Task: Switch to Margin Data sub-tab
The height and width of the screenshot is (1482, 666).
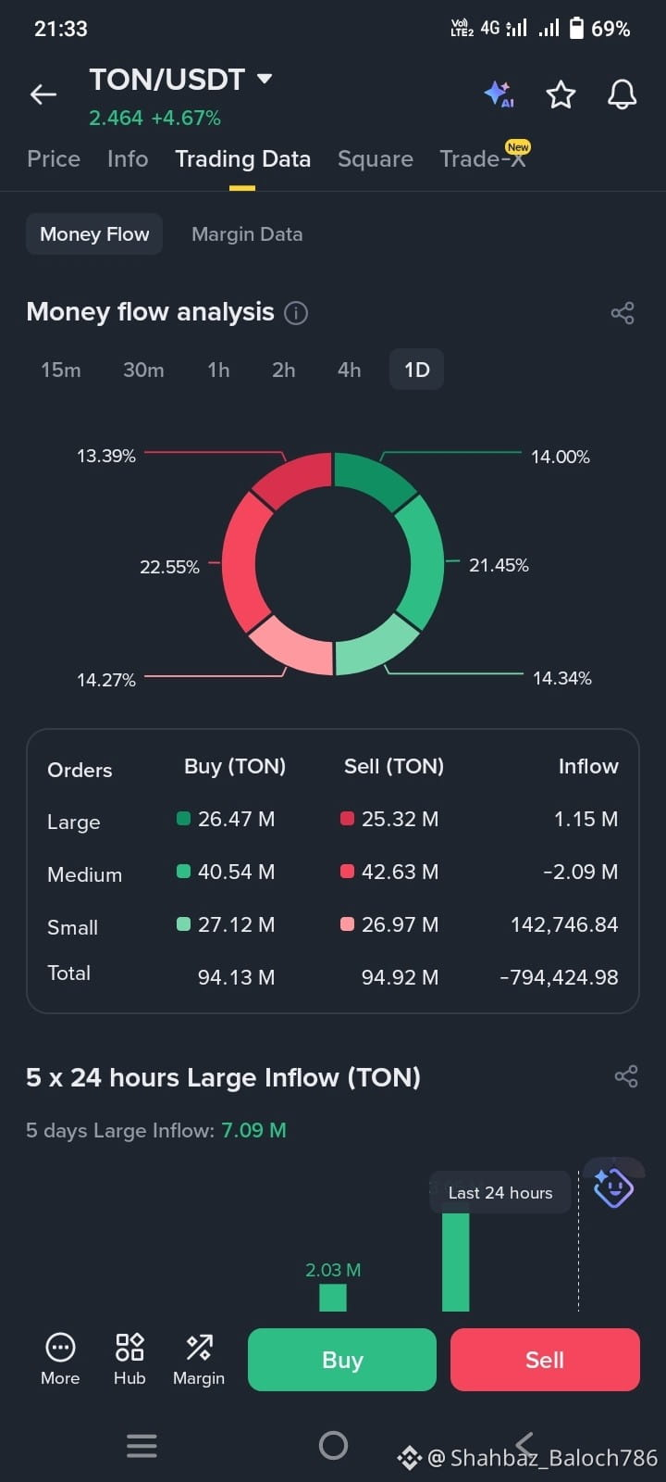Action: [247, 234]
